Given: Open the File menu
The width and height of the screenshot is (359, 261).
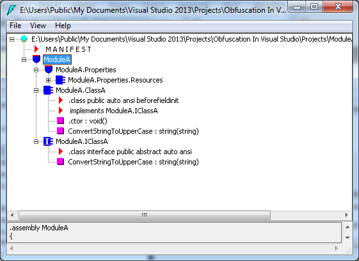Looking at the screenshot, I should pyautogui.click(x=15, y=26).
